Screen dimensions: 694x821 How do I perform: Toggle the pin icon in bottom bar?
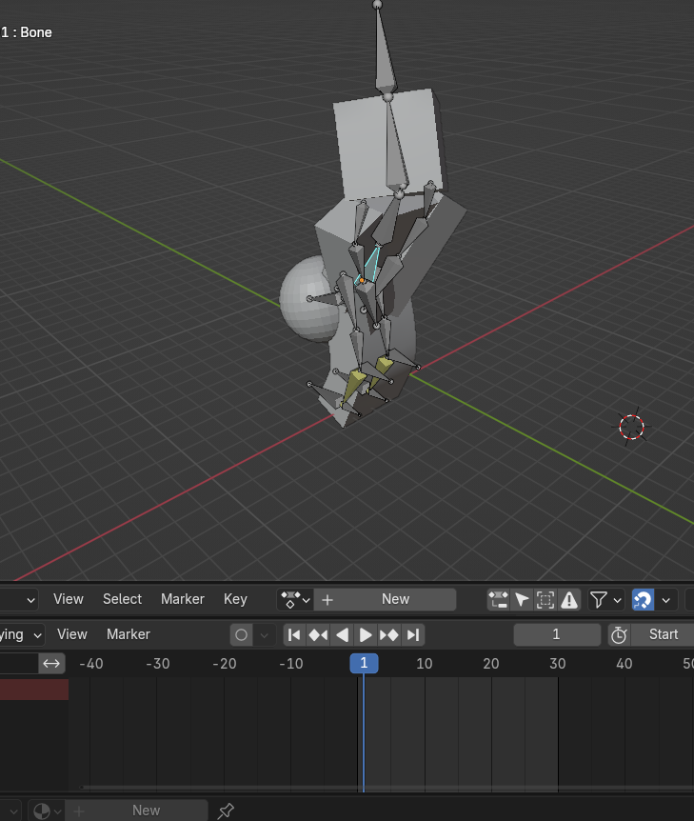226,811
